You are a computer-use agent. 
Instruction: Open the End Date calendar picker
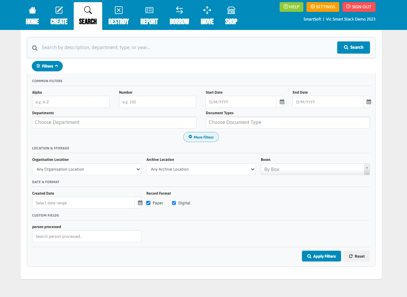tap(369, 102)
